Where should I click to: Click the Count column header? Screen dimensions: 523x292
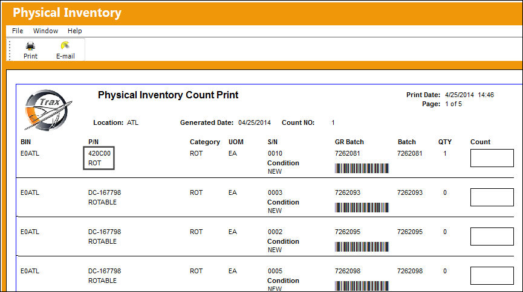[480, 142]
